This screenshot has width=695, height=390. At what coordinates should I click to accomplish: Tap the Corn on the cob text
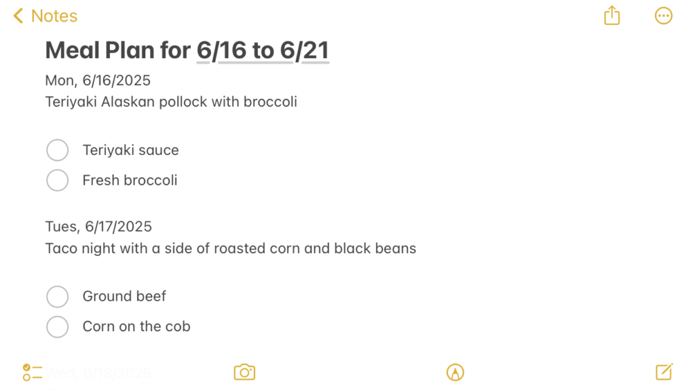coord(136,326)
